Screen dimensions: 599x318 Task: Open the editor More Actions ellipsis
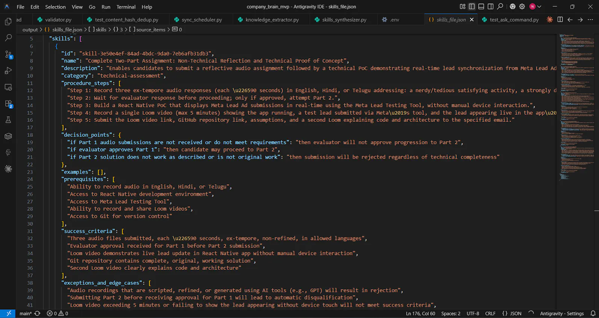590,19
